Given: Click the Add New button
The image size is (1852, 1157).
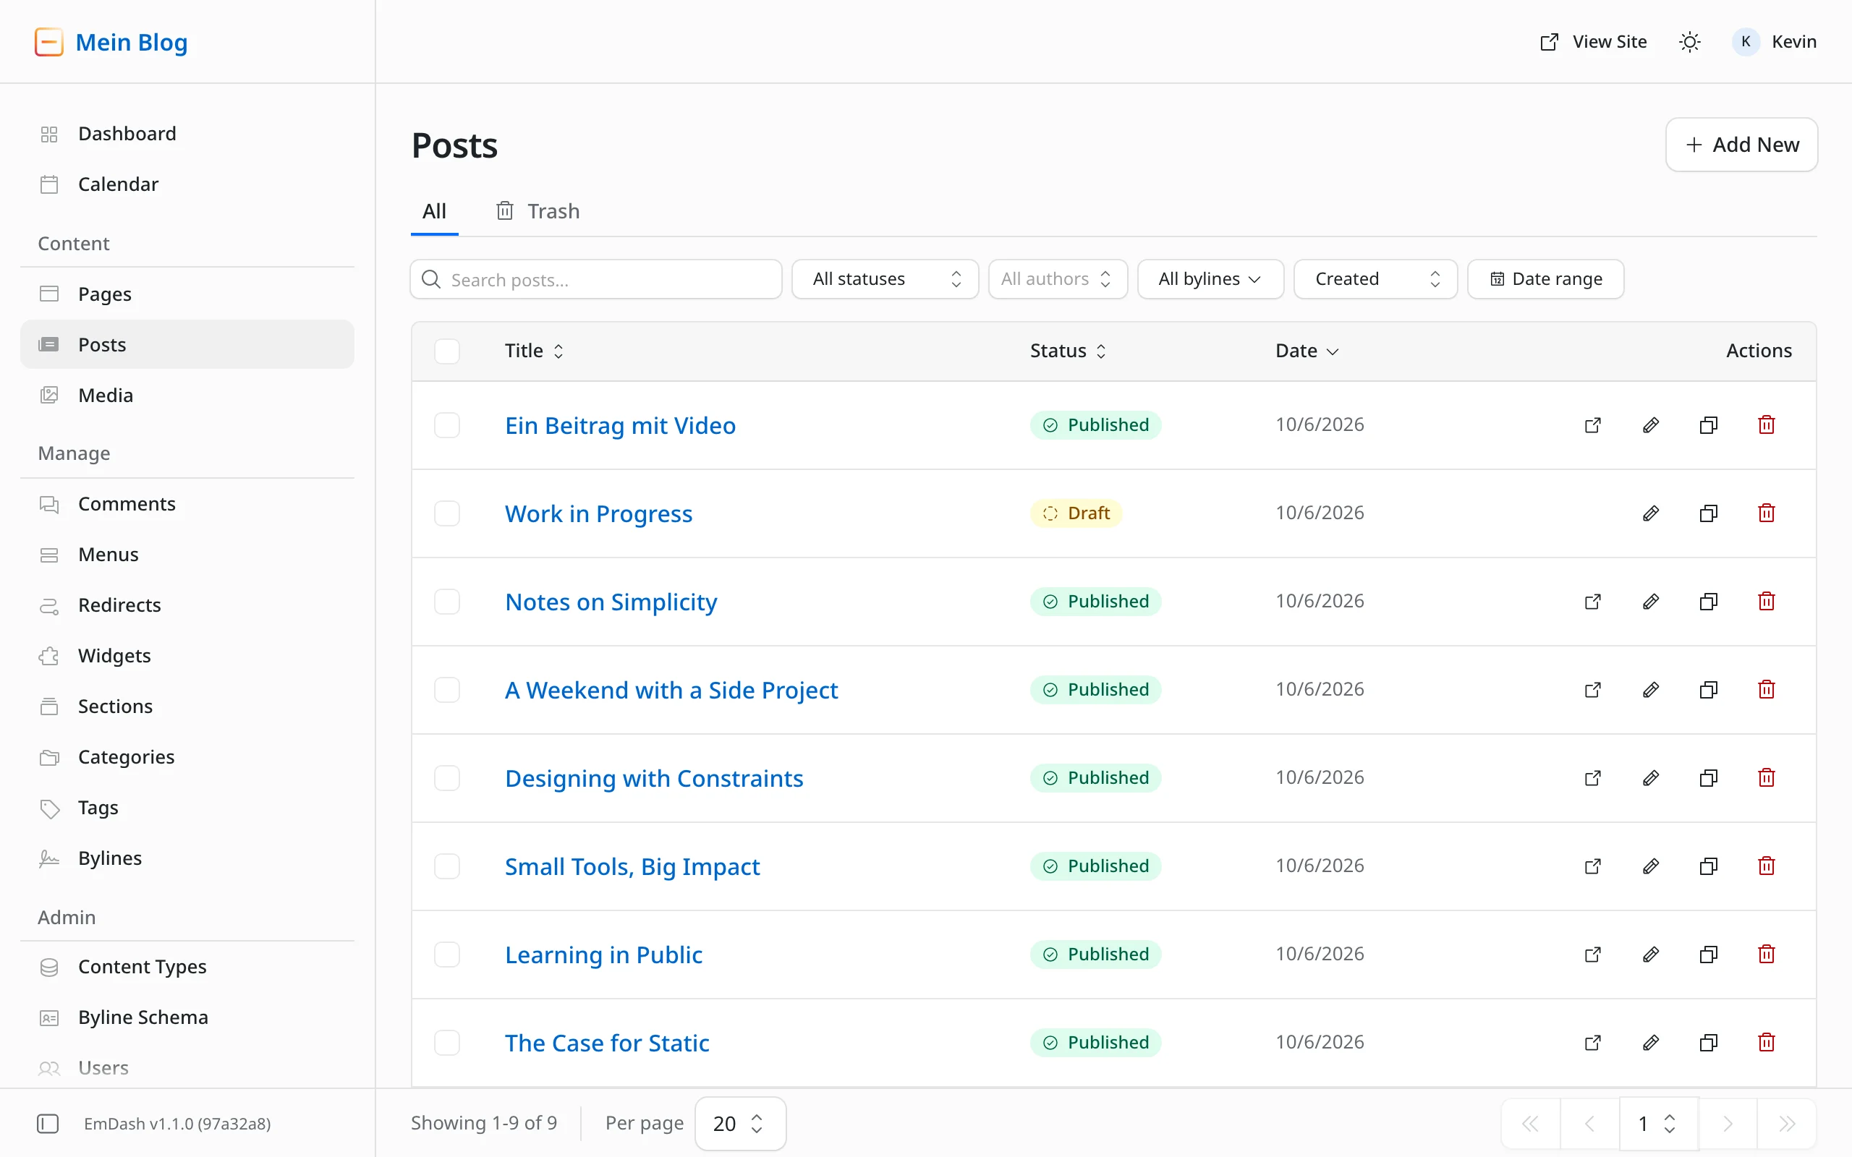Looking at the screenshot, I should (x=1741, y=145).
